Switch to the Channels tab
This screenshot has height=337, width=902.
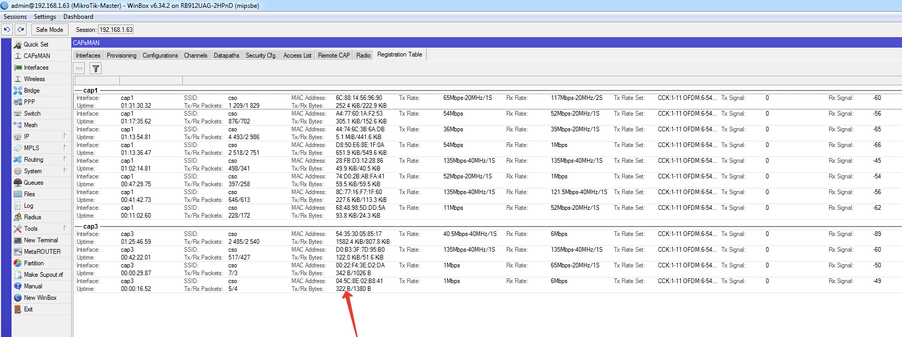tap(195, 55)
